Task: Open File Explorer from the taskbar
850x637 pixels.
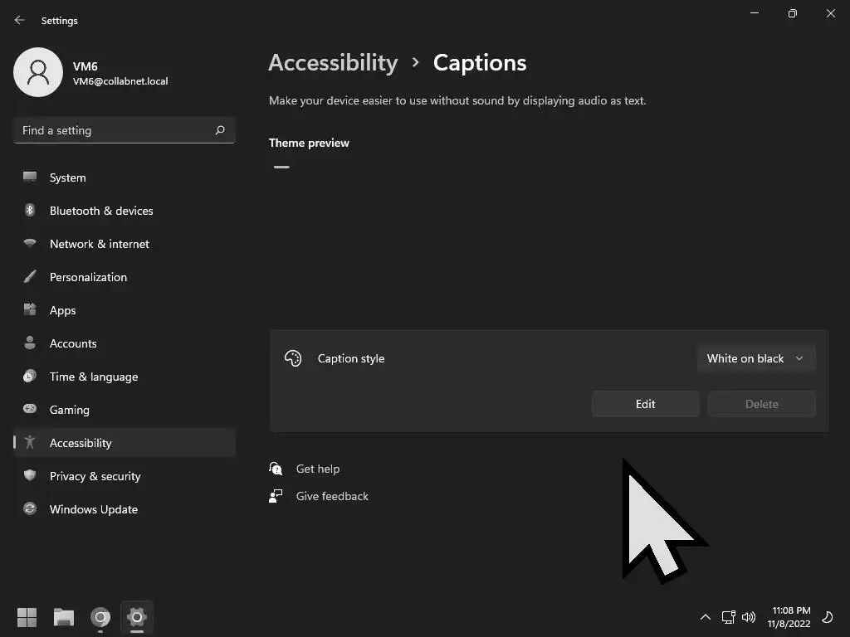Action: point(64,617)
